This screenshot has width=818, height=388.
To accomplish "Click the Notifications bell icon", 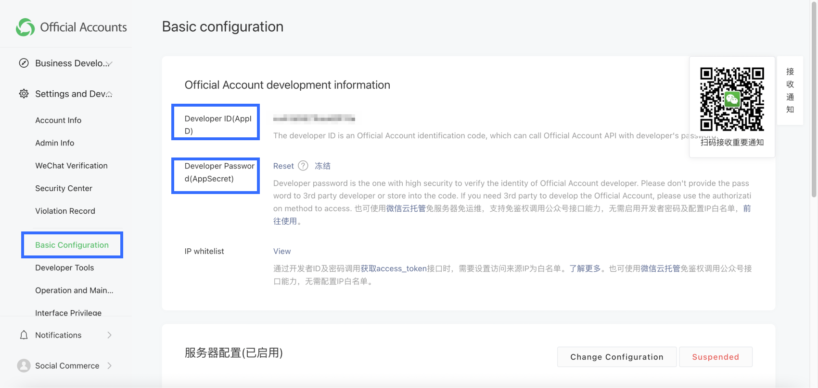I will (24, 335).
